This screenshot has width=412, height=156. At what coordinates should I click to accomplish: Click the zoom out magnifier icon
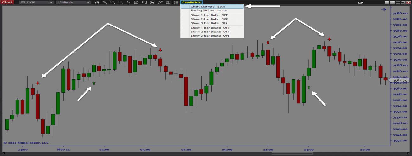pos(120,2)
